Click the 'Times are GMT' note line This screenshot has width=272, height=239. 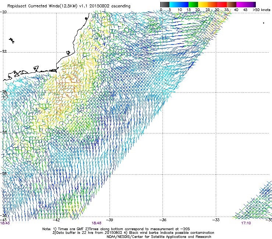click(x=116, y=229)
